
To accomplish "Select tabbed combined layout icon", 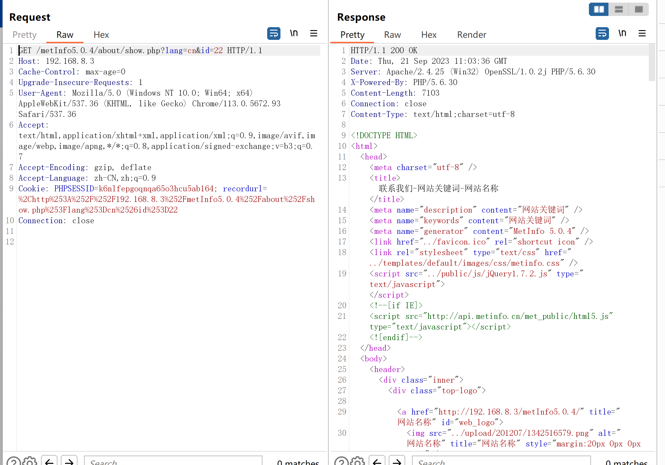I will [639, 9].
